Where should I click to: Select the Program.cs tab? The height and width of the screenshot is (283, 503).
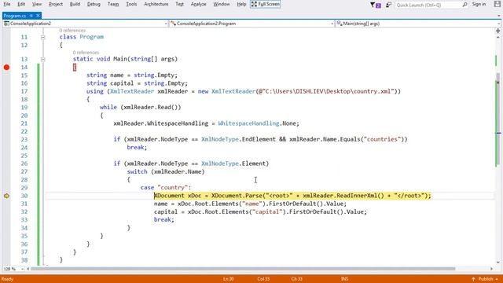15,16
